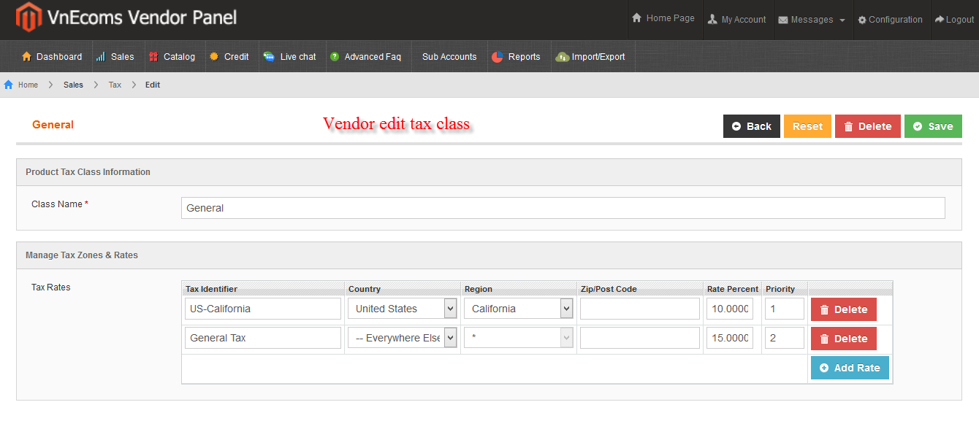This screenshot has height=421, width=979.
Task: Click the Add Rate button
Action: pos(850,368)
